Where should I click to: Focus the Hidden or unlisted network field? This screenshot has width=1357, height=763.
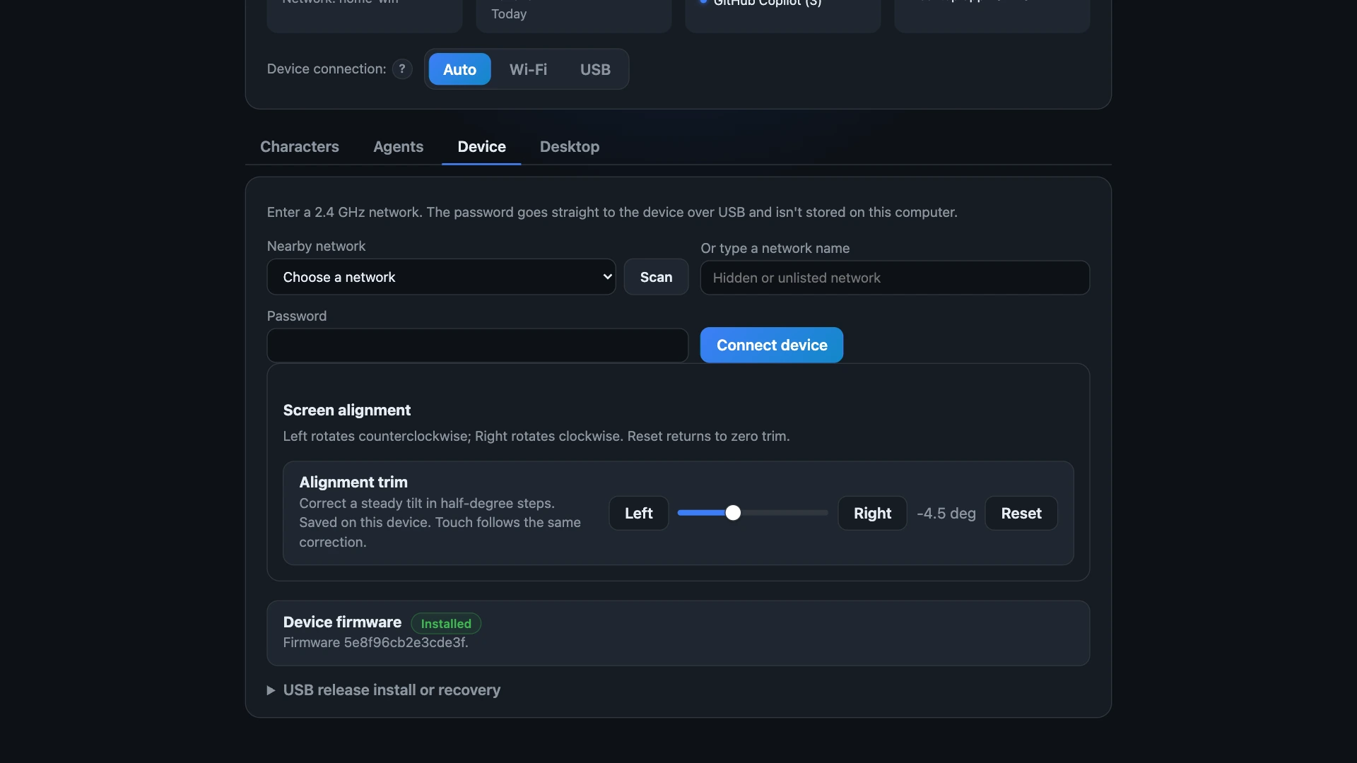[895, 278]
